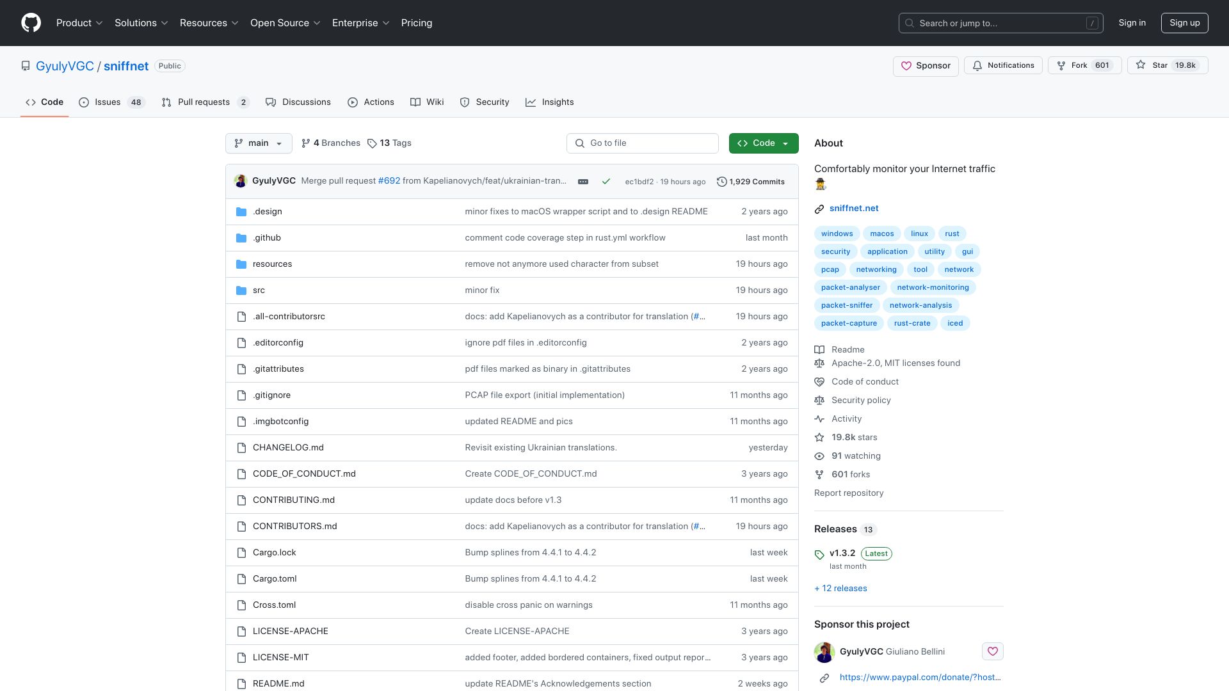Expand the Resources menu

(209, 23)
